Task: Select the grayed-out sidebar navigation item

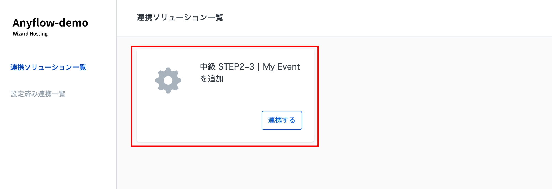Action: pos(38,94)
